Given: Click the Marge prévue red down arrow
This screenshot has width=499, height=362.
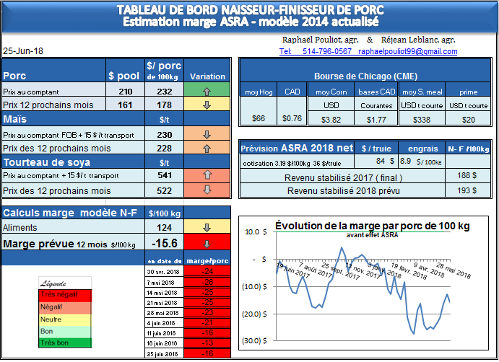Looking at the screenshot, I should click(207, 244).
